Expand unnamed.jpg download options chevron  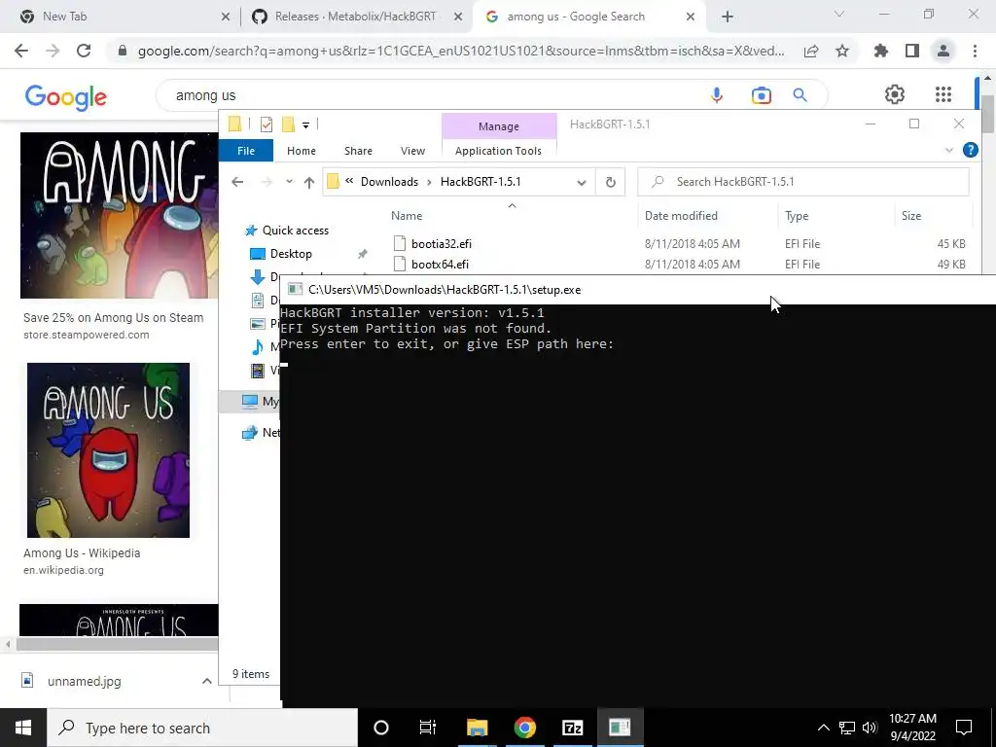tap(206, 681)
